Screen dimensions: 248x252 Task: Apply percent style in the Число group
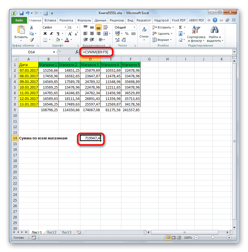pyautogui.click(x=127, y=33)
